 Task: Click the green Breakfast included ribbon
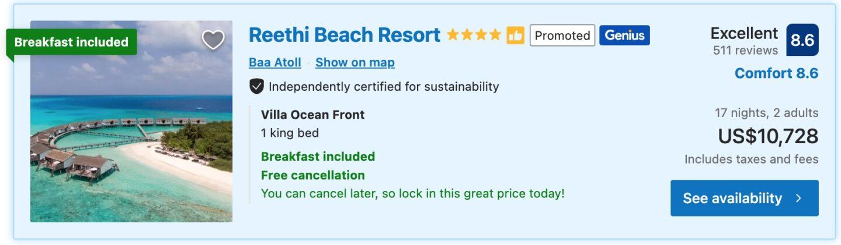[x=71, y=42]
